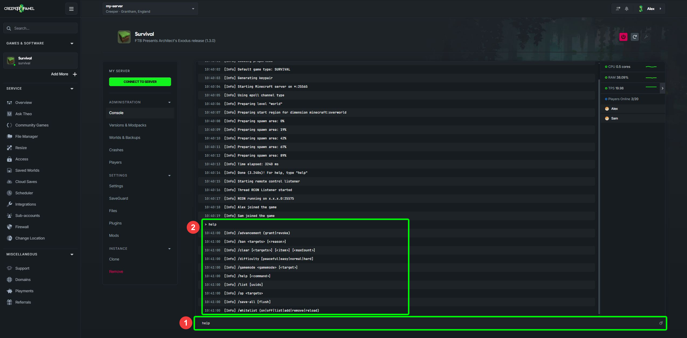Viewport: 687px width, 338px height.
Task: Click the Access lock icon
Action: [10, 159]
